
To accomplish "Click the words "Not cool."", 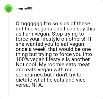I will coord(27,64).
